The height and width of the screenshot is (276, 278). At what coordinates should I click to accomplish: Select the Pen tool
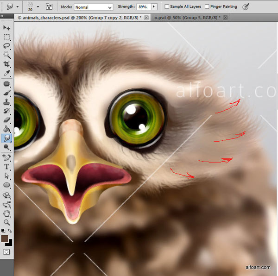tap(7, 157)
